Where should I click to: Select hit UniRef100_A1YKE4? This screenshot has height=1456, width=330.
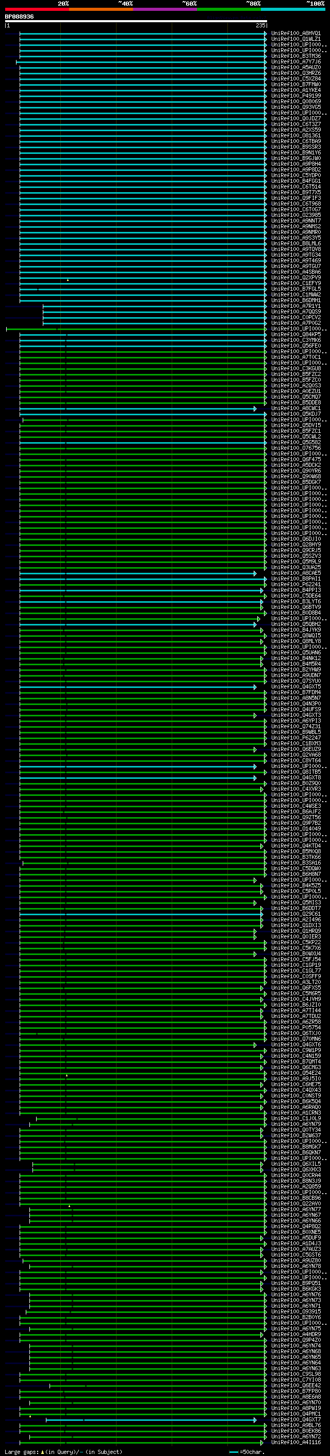pyautogui.click(x=296, y=90)
